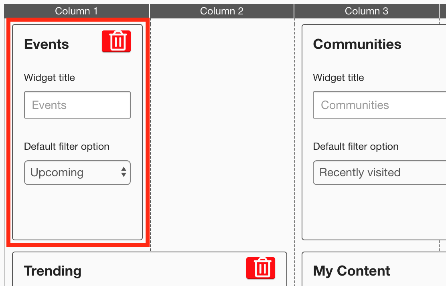This screenshot has height=286, width=446.
Task: Click the My Content widget heading
Action: [351, 271]
